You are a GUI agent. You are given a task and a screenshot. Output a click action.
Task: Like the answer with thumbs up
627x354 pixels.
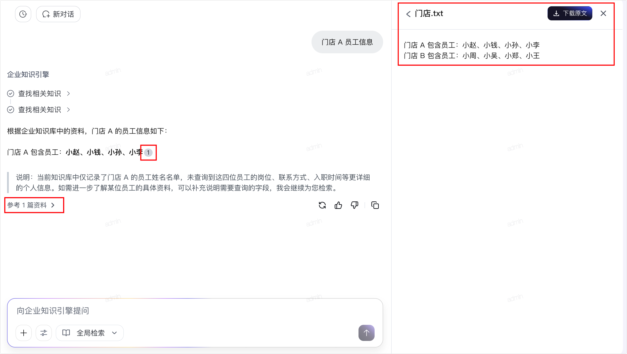point(338,205)
